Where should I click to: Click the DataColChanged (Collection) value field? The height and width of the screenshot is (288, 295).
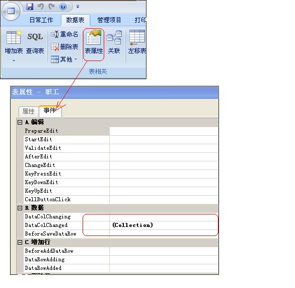coord(164,225)
